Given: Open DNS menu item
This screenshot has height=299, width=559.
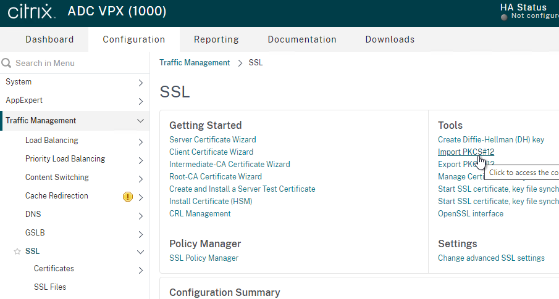Looking at the screenshot, I should [x=33, y=215].
